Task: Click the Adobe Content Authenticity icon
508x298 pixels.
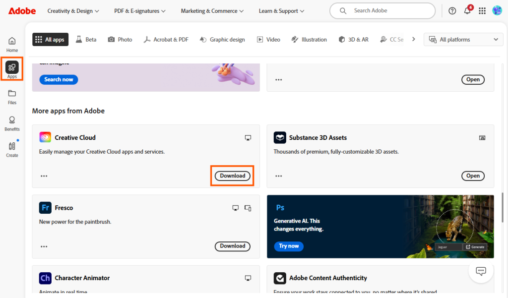Action: click(280, 278)
